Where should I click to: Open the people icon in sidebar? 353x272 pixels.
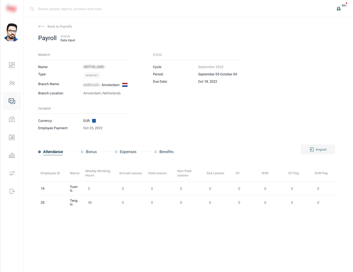pos(12,83)
